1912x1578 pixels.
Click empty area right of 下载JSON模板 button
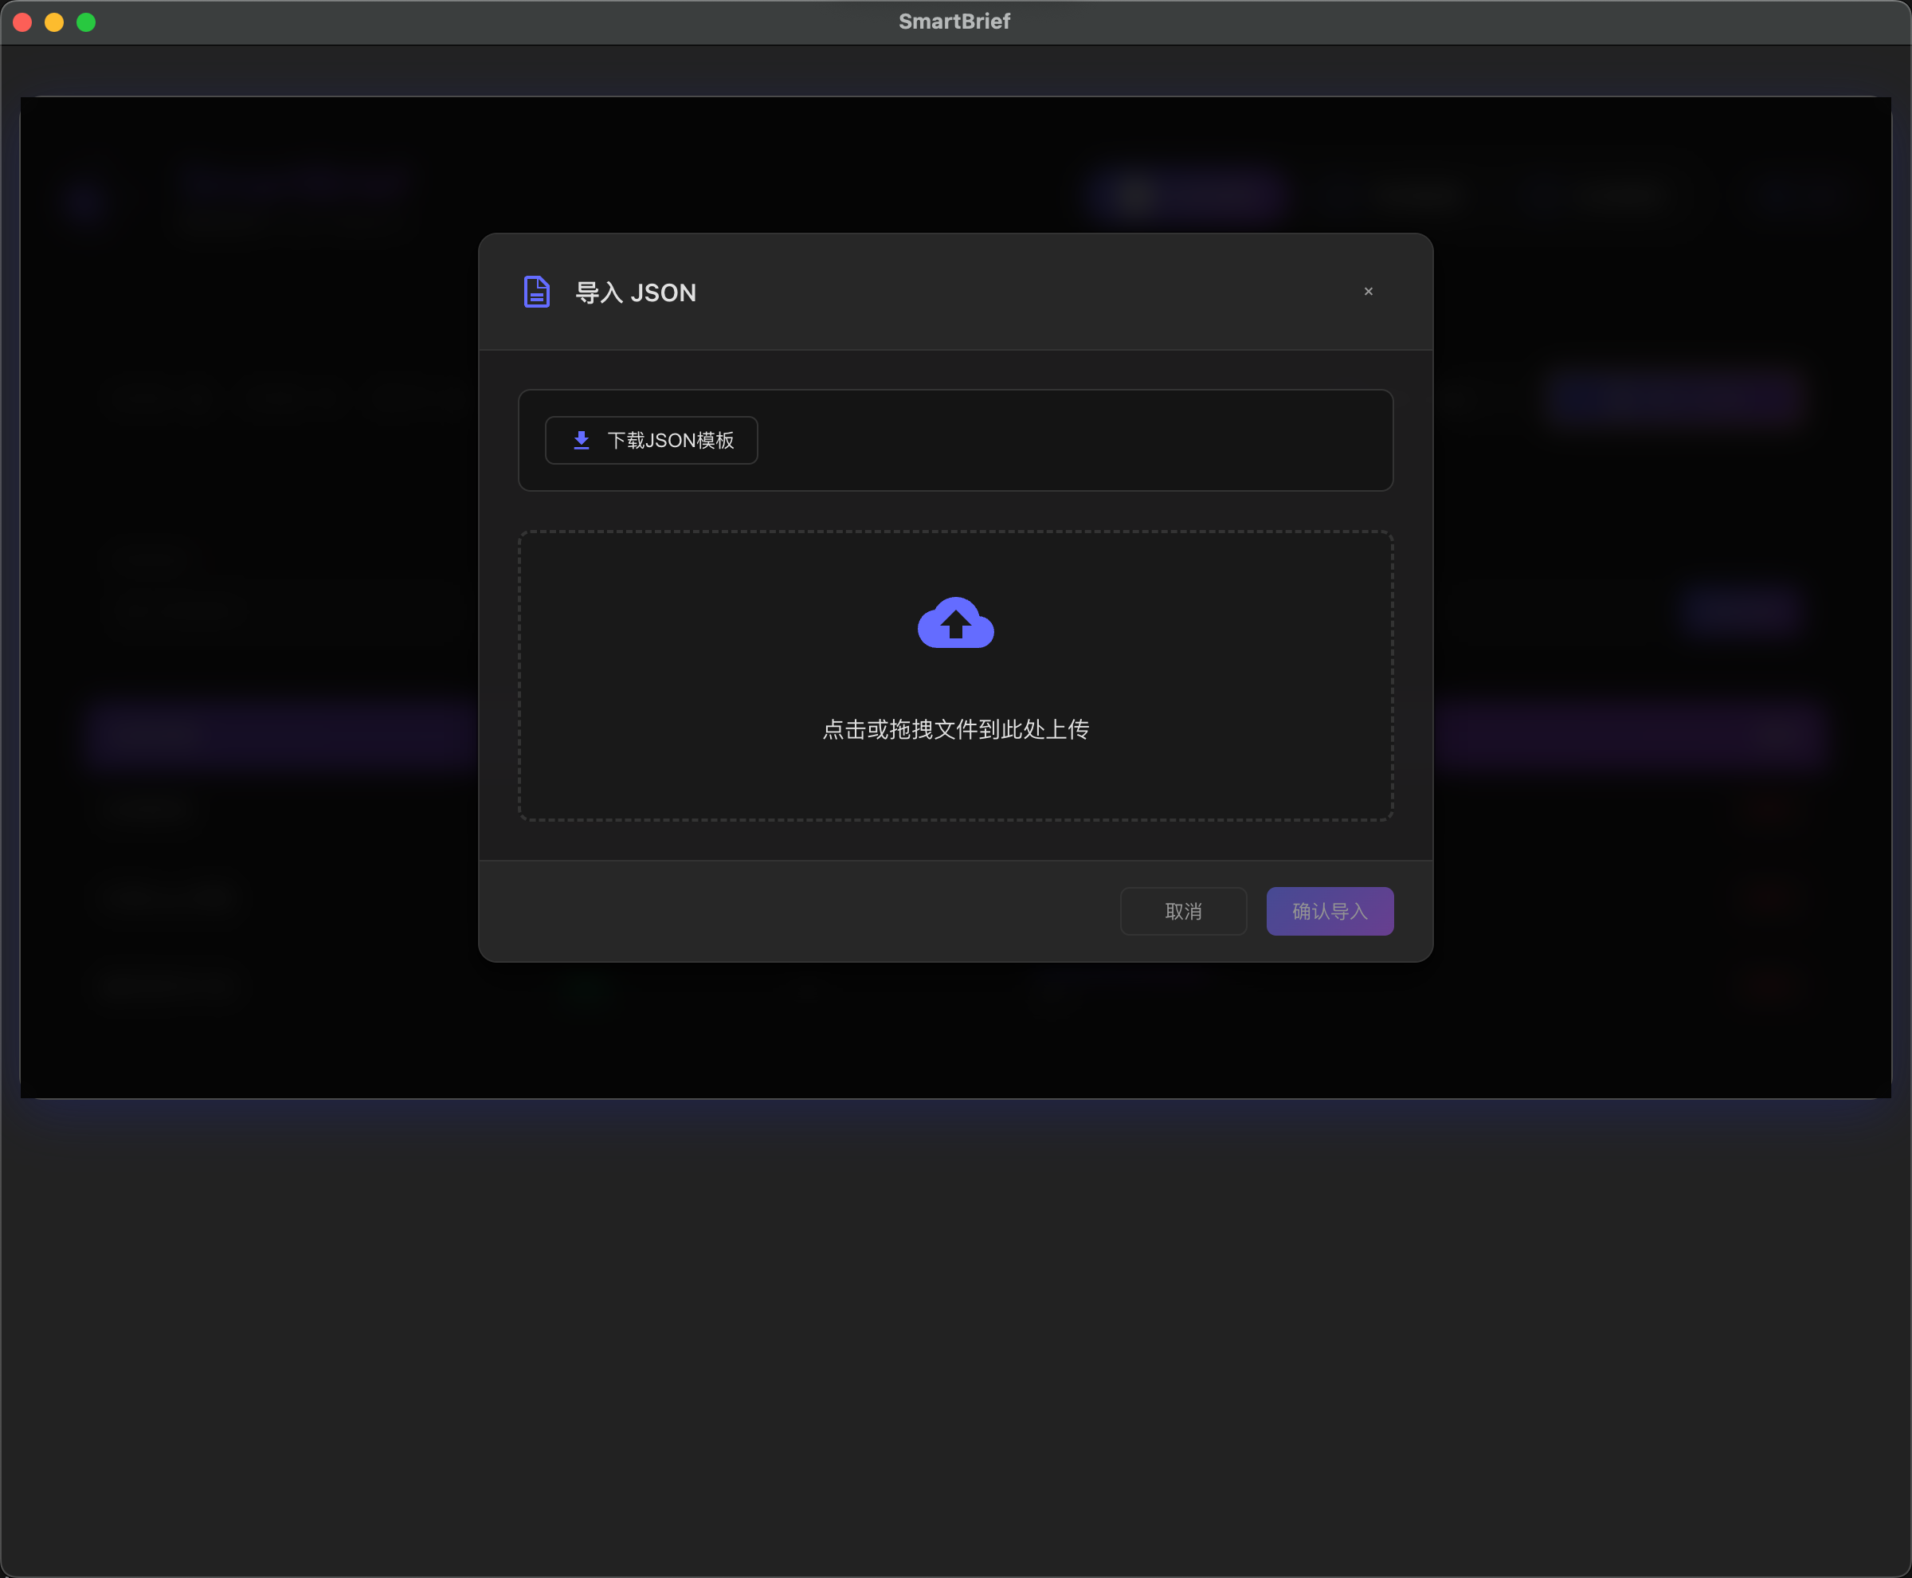[1072, 441]
